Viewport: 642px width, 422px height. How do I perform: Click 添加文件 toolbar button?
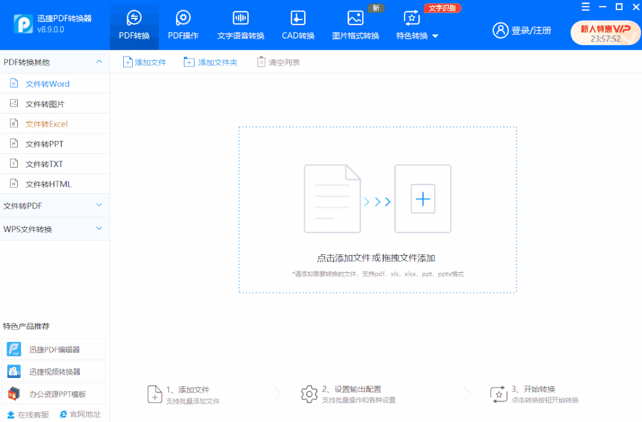point(145,62)
